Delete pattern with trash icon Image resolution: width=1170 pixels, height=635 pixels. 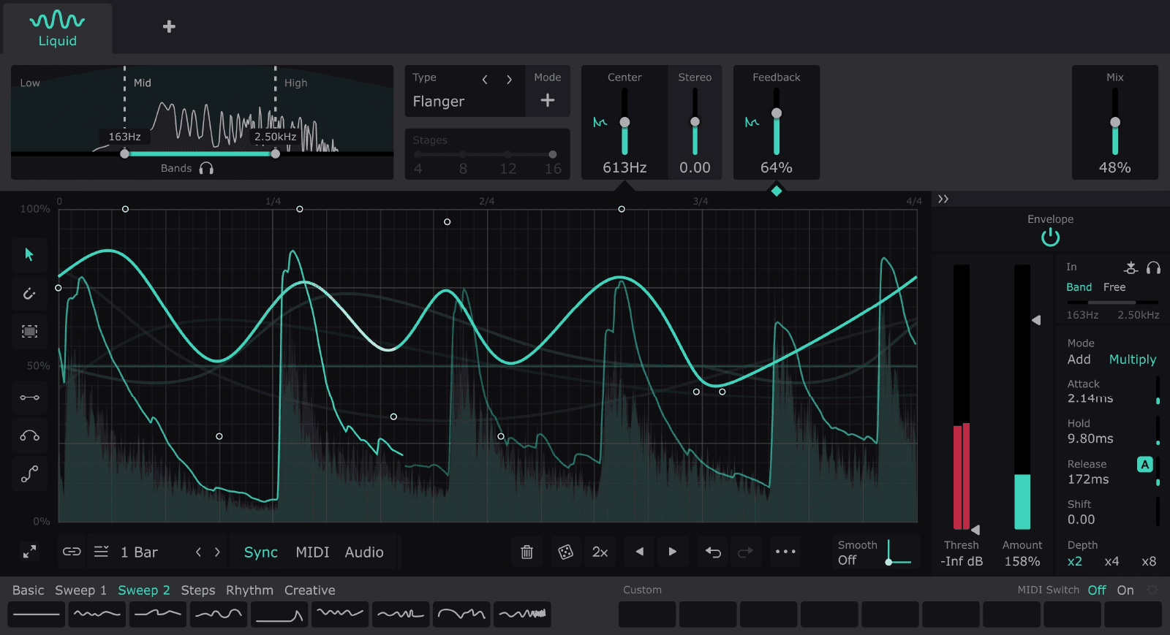pos(526,552)
